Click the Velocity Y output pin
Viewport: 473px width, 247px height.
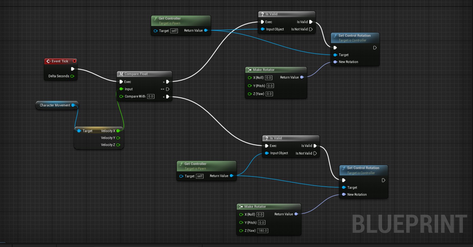[118, 138]
